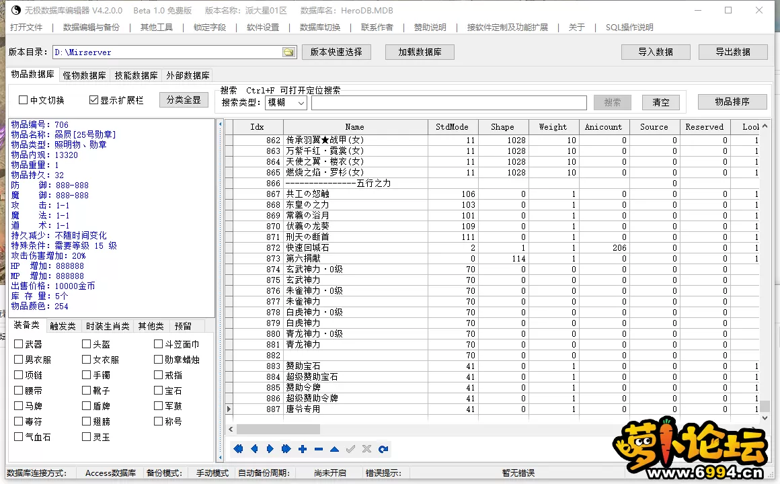Click the horizontal scrollbar left arrow
Image resolution: width=780 pixels, height=484 pixels.
[231, 429]
